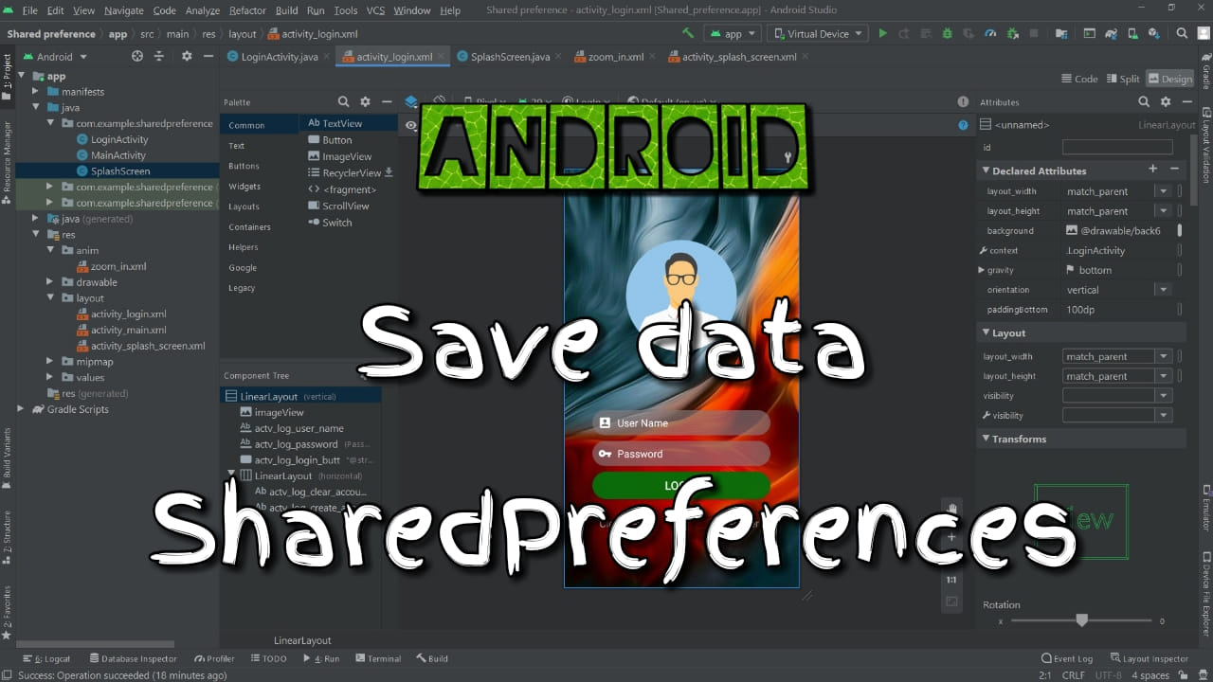The height and width of the screenshot is (682, 1213).
Task: Open the Profiler tool window
Action: [x=214, y=658]
